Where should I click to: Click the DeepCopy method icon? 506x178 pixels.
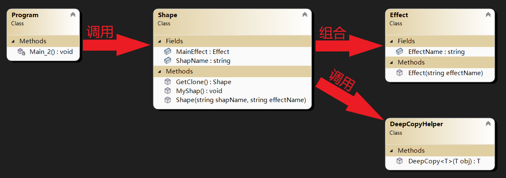pyautogui.click(x=399, y=161)
